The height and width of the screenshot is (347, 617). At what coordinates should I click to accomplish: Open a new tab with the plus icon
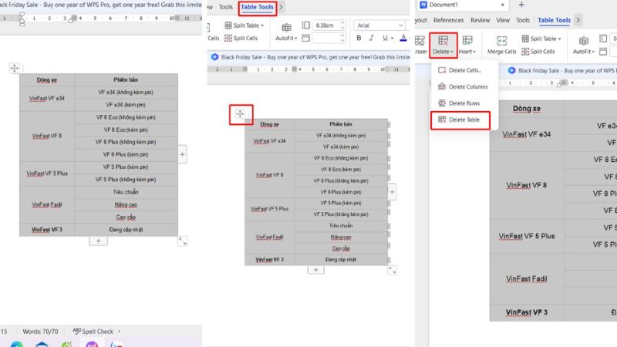tap(521, 5)
